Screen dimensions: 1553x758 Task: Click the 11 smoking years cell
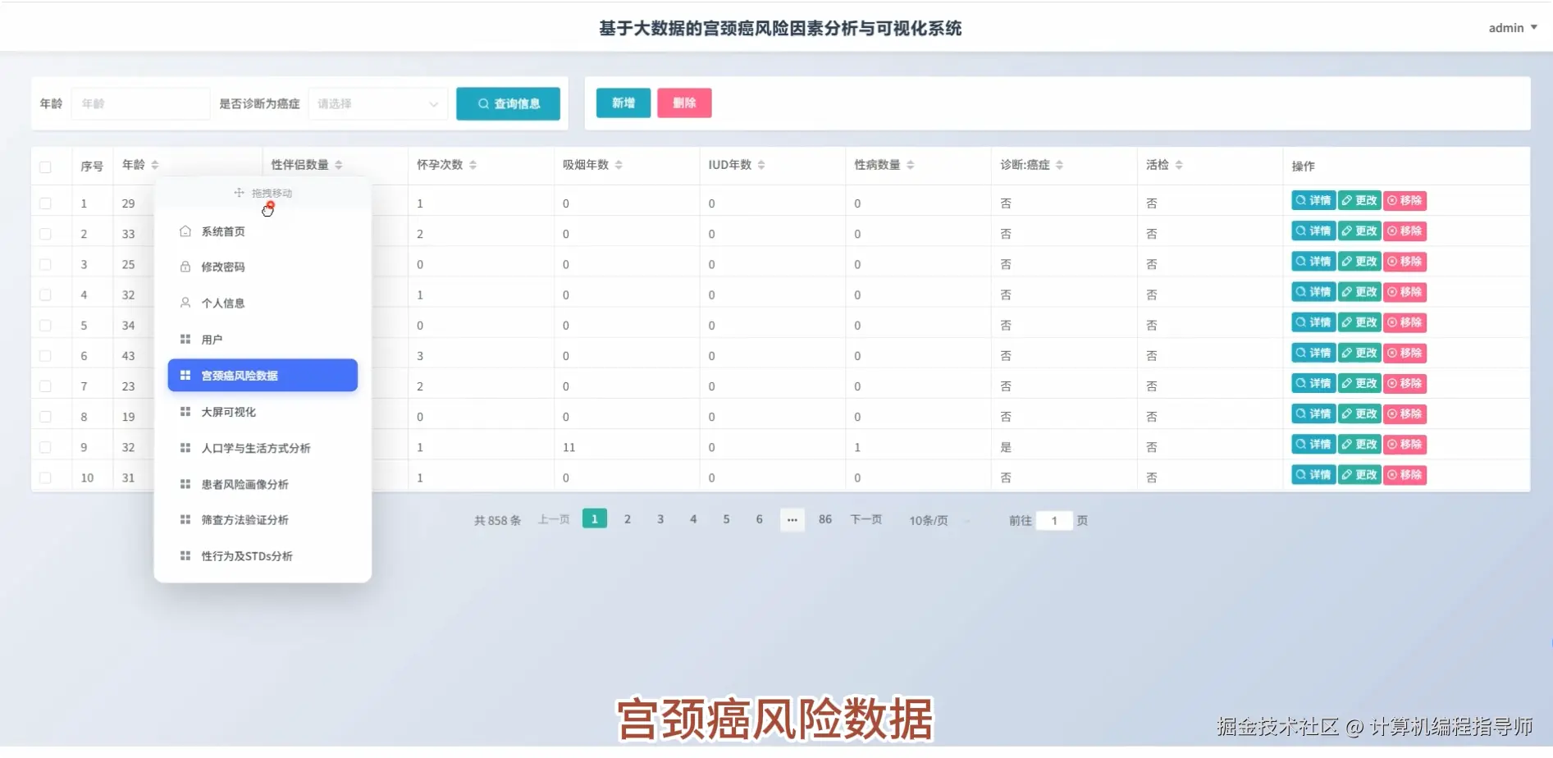click(x=569, y=447)
